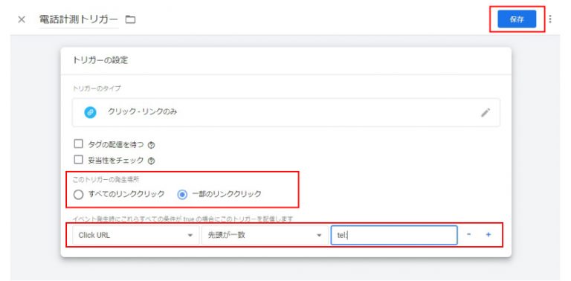Open the folder icon beside the trigger name
Image resolution: width=571 pixels, height=281 pixels.
pyautogui.click(x=130, y=19)
